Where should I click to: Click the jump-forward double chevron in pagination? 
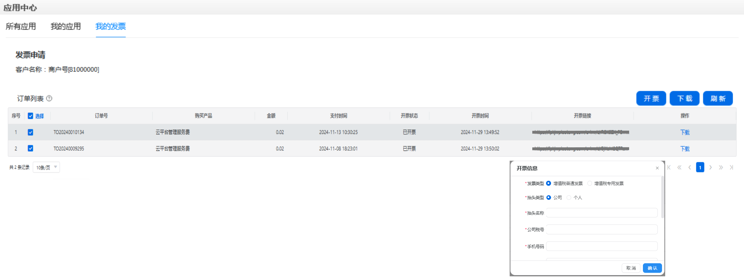coord(721,167)
